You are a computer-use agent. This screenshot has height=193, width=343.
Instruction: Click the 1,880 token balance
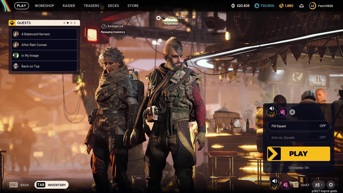(289, 6)
